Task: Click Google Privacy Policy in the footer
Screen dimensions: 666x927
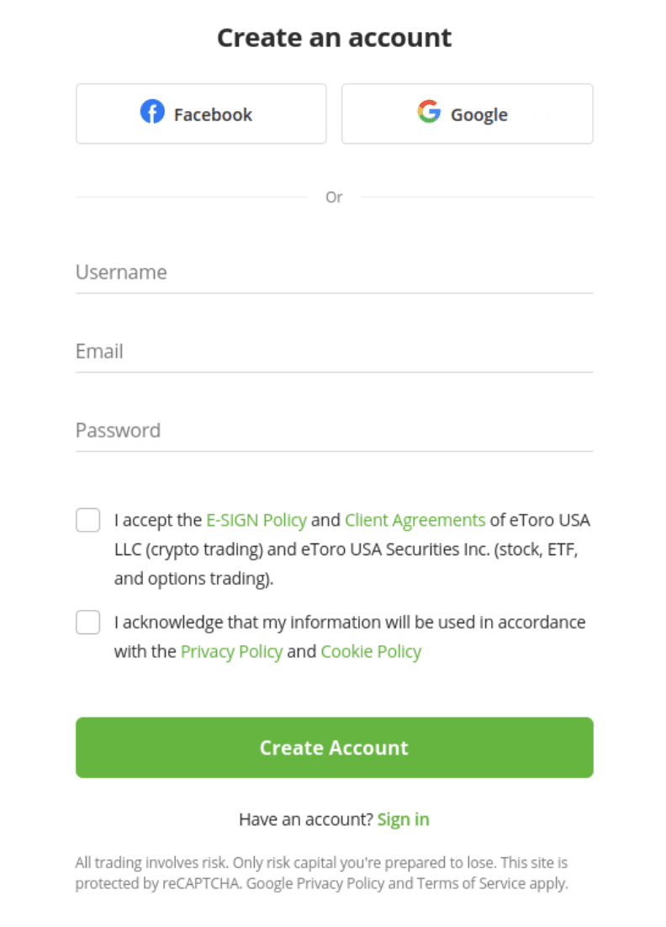Action: point(315,883)
